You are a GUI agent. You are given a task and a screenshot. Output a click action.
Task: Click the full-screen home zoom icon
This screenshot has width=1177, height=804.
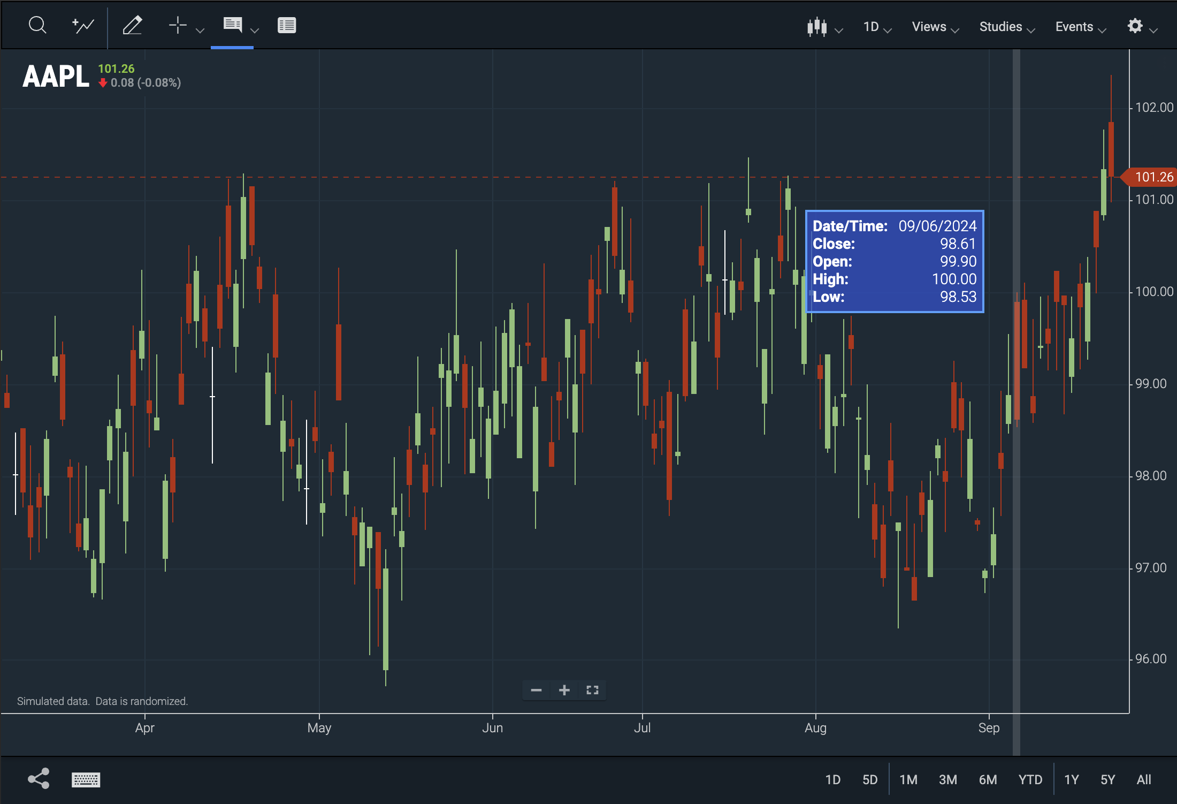click(592, 690)
